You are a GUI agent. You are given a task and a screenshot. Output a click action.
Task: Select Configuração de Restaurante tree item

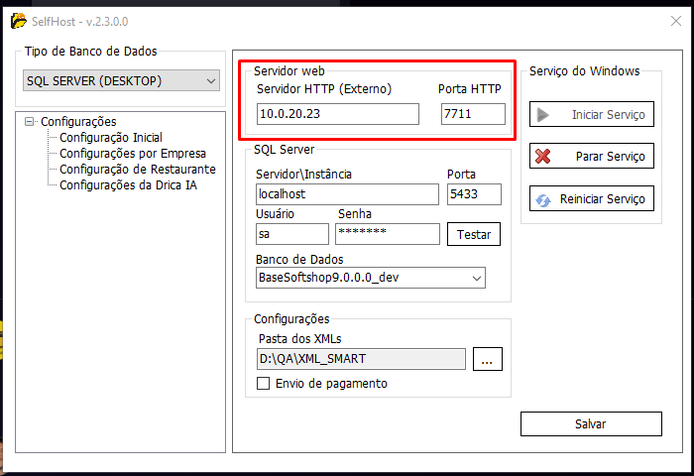(x=137, y=170)
